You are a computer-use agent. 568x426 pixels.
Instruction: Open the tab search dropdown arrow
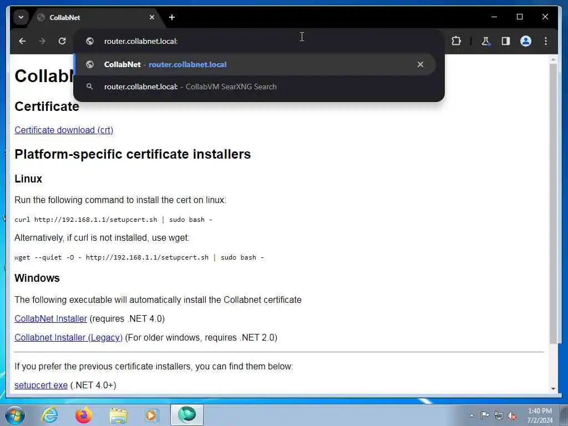coord(21,17)
